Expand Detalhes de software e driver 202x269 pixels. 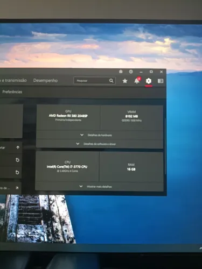pos(100,144)
